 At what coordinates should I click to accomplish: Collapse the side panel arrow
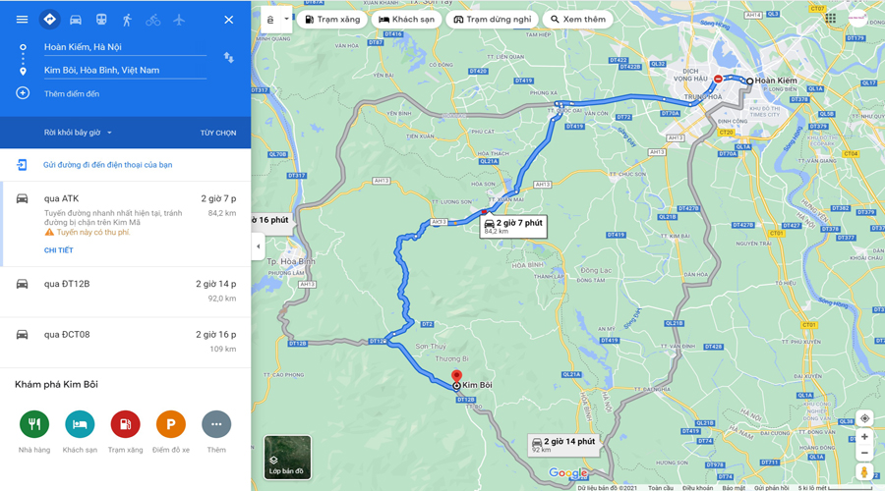point(258,246)
